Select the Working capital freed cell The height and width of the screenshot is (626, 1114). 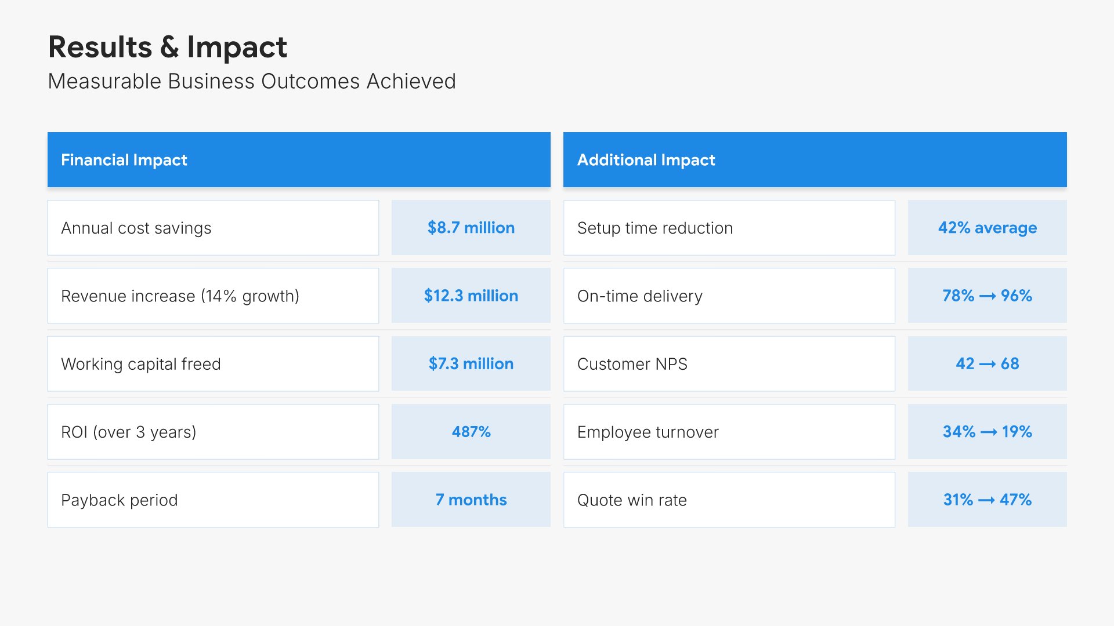tap(213, 364)
